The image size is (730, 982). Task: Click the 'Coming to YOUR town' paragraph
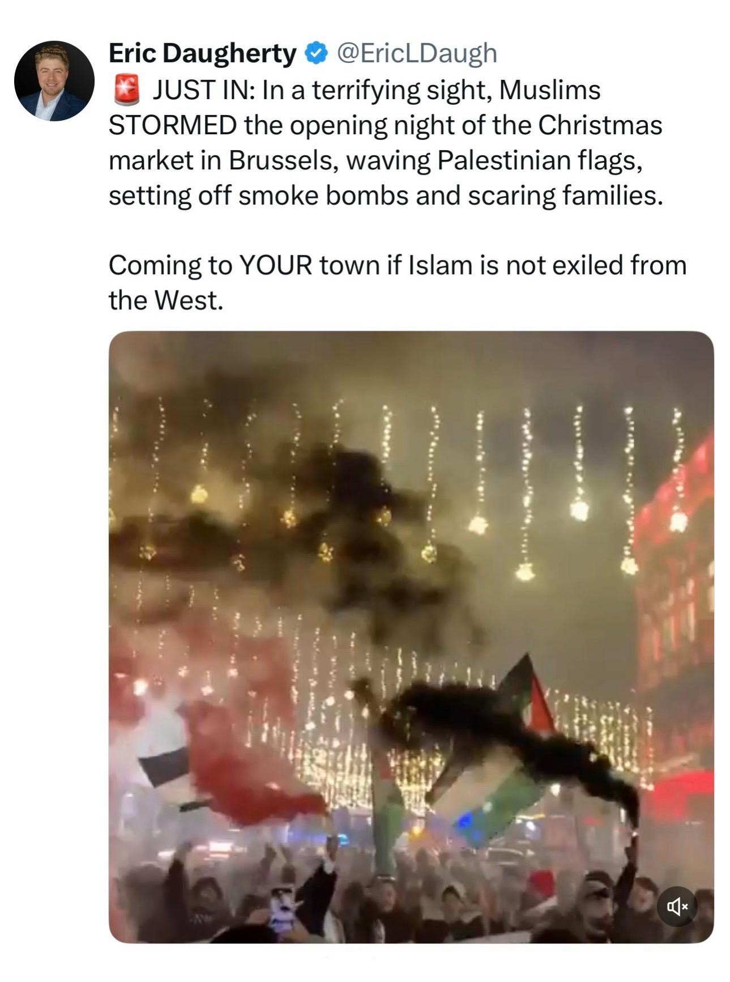tap(397, 282)
